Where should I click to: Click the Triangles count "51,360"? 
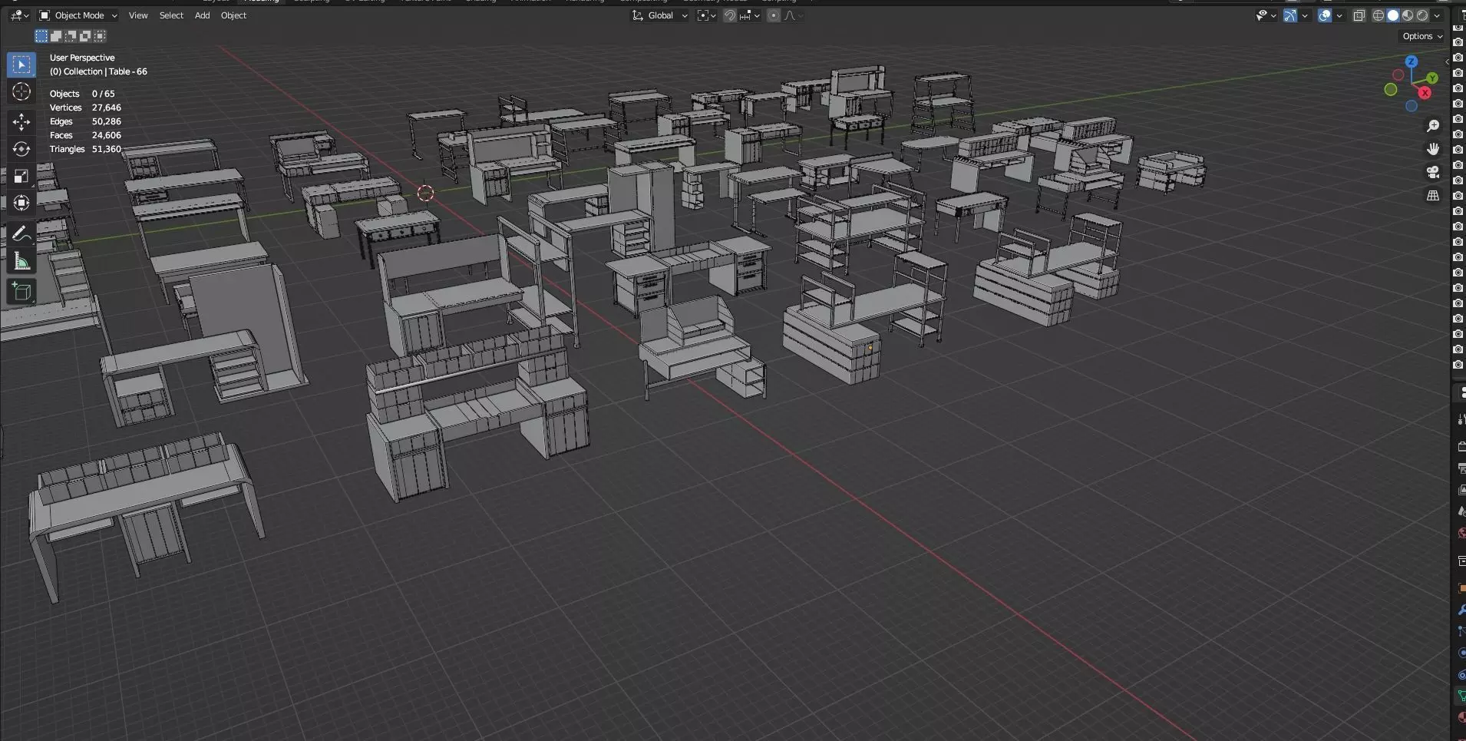[x=106, y=149]
